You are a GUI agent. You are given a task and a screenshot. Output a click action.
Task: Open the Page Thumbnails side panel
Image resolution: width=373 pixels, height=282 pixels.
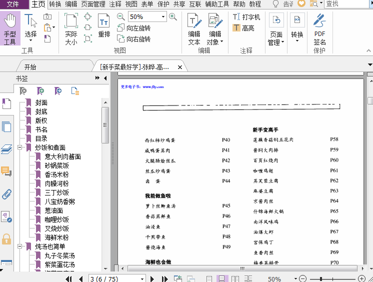tap(6, 126)
